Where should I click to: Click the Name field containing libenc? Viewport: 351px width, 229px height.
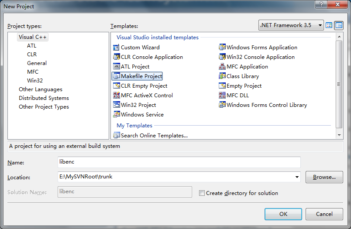click(x=179, y=162)
